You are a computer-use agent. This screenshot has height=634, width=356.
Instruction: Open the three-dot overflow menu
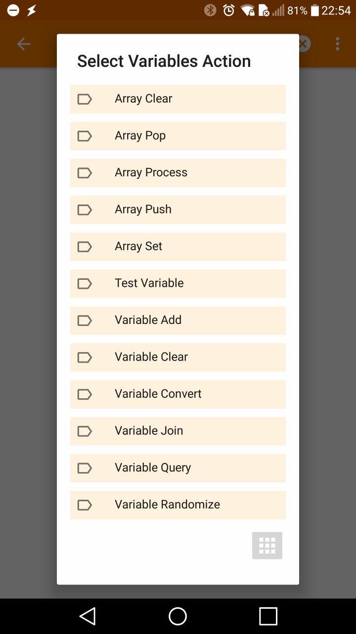338,44
